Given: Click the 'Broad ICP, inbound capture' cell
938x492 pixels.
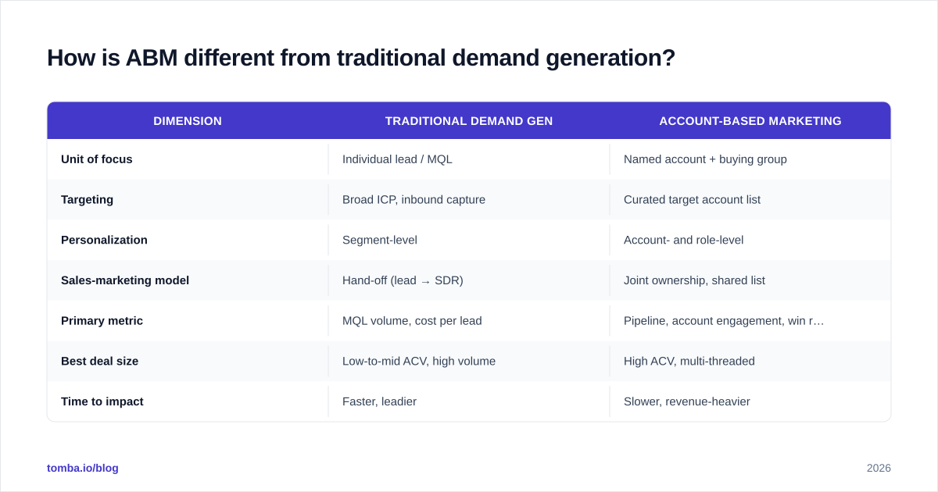Looking at the screenshot, I should point(414,200).
